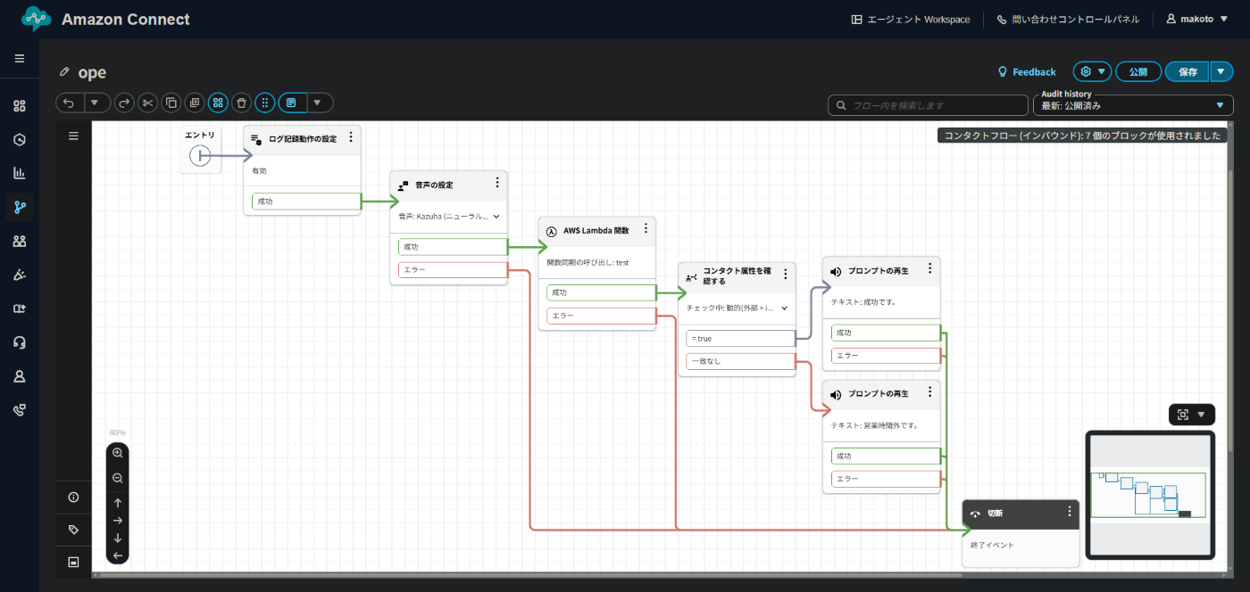Click the 保存 save button
The image size is (1250, 592).
(1187, 72)
